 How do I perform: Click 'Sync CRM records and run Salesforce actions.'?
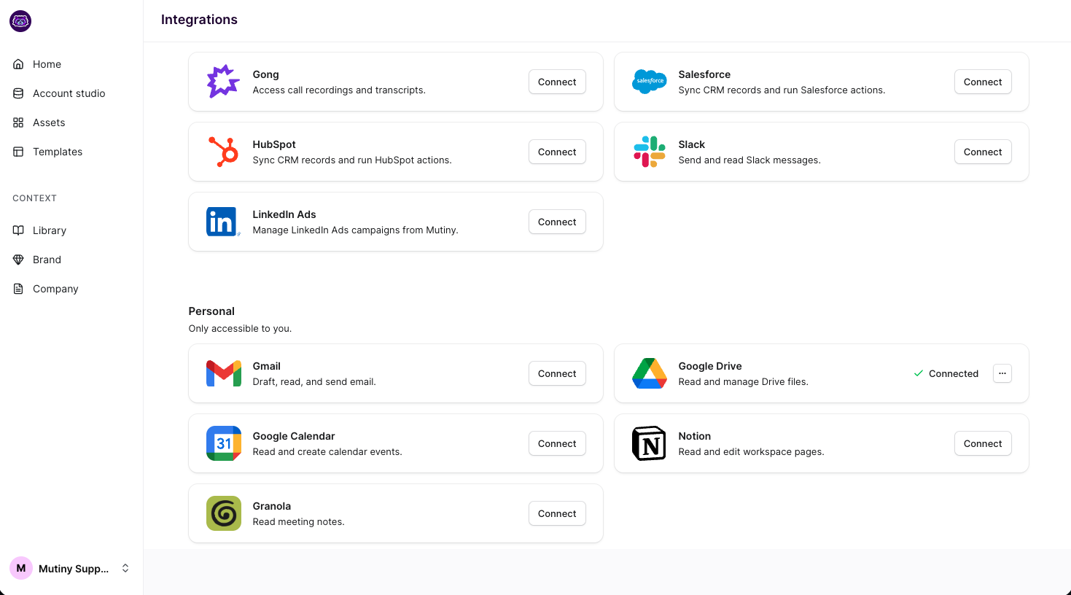point(782,90)
